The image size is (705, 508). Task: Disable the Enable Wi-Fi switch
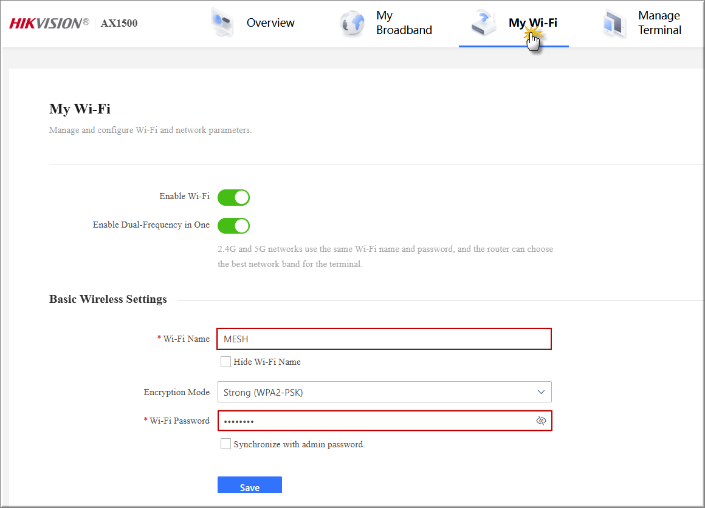[x=233, y=197]
